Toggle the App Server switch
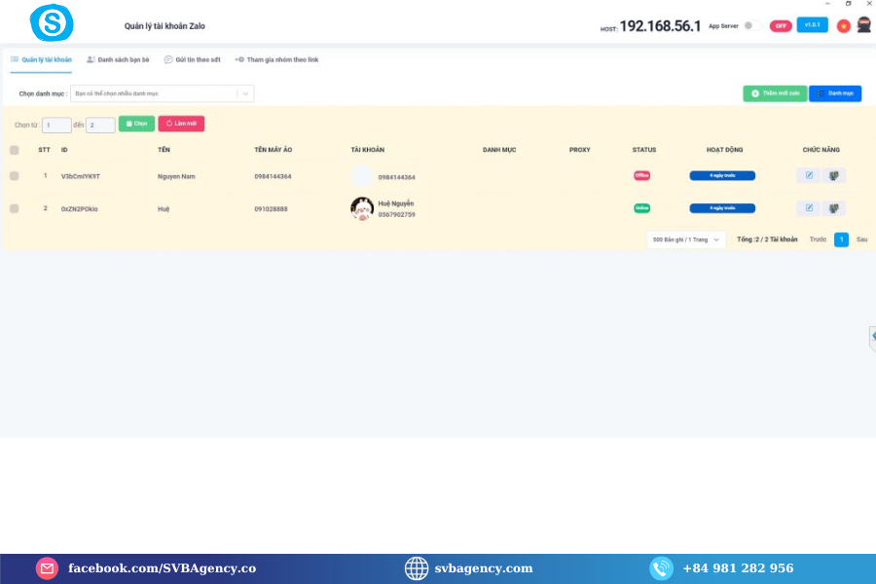Image resolution: width=876 pixels, height=584 pixels. pos(751,26)
